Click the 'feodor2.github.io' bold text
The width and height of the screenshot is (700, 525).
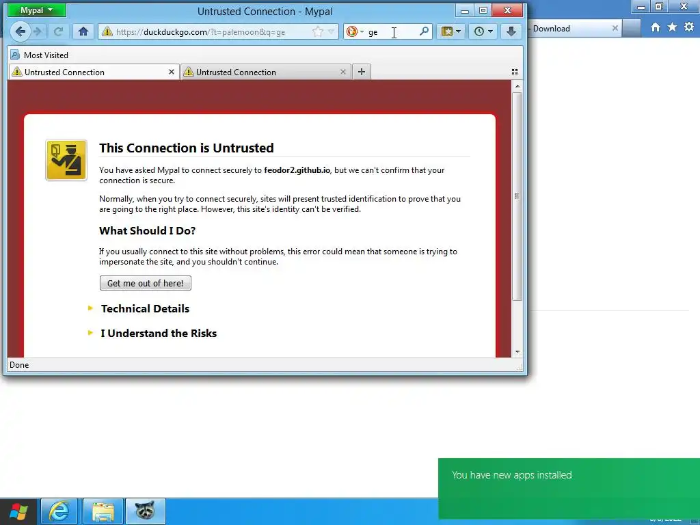[297, 170]
